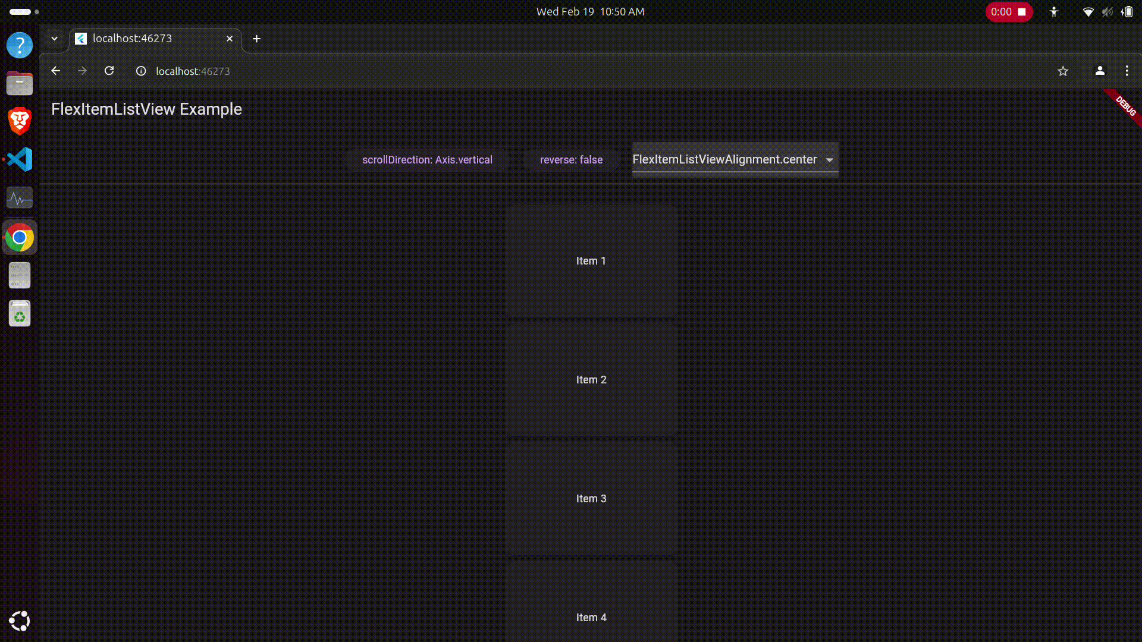1142x642 pixels.
Task: Open Chrome's three-dot menu
Action: 1127,71
